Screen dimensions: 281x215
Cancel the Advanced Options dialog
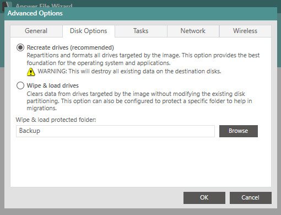point(251,198)
